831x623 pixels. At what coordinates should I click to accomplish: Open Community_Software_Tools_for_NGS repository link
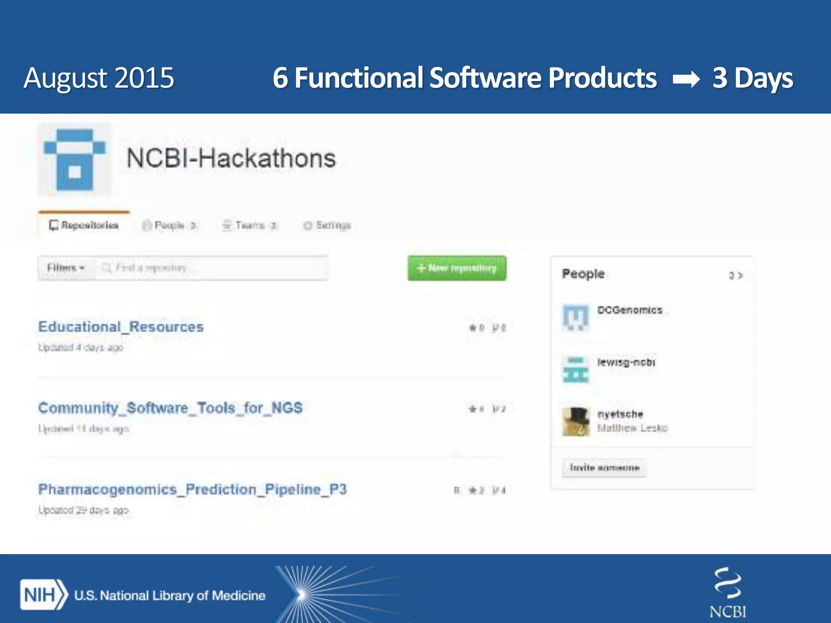coord(170,408)
